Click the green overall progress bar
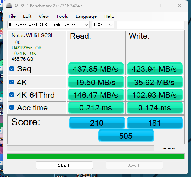 [x=96, y=156]
